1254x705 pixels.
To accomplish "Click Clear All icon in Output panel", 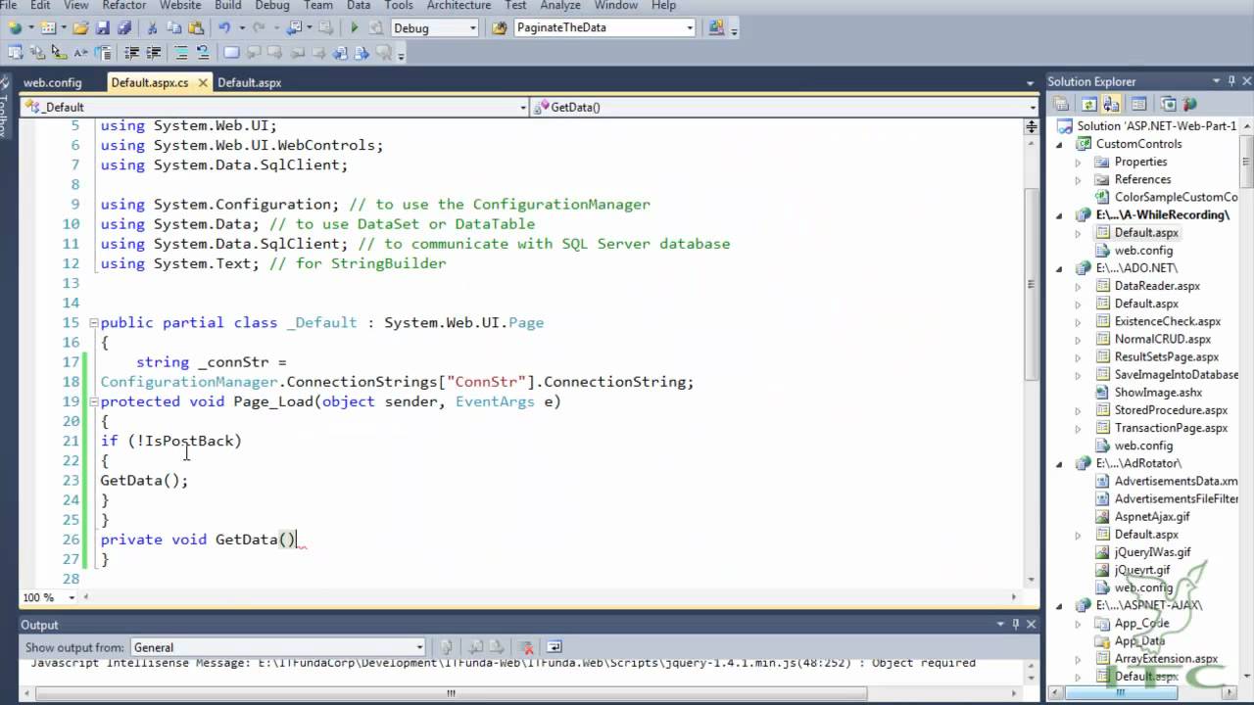I will click(527, 647).
